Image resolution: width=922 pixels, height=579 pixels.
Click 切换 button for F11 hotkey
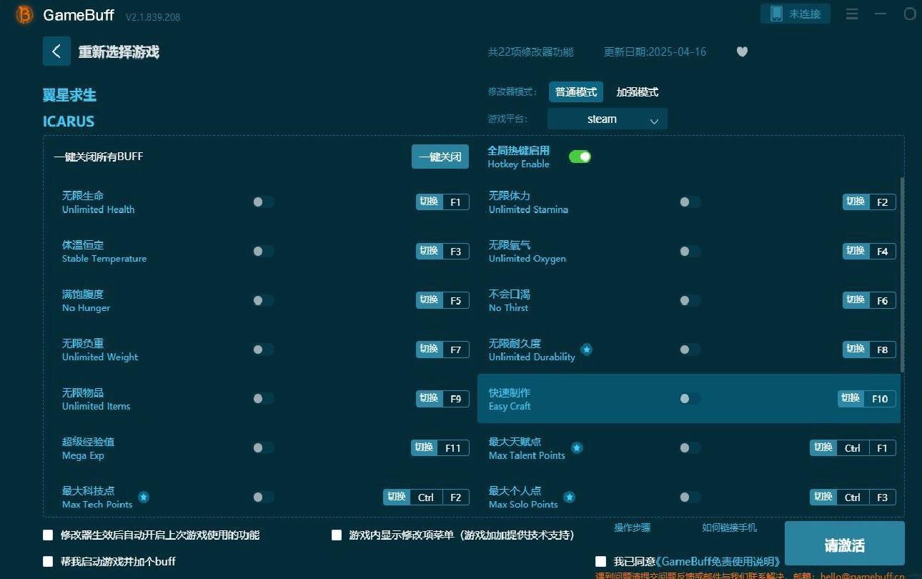tap(424, 447)
